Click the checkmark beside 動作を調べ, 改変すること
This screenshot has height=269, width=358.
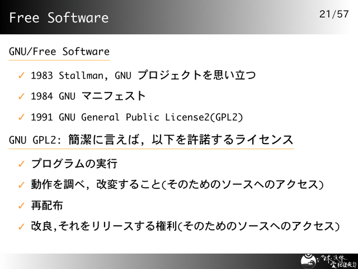click(x=21, y=185)
